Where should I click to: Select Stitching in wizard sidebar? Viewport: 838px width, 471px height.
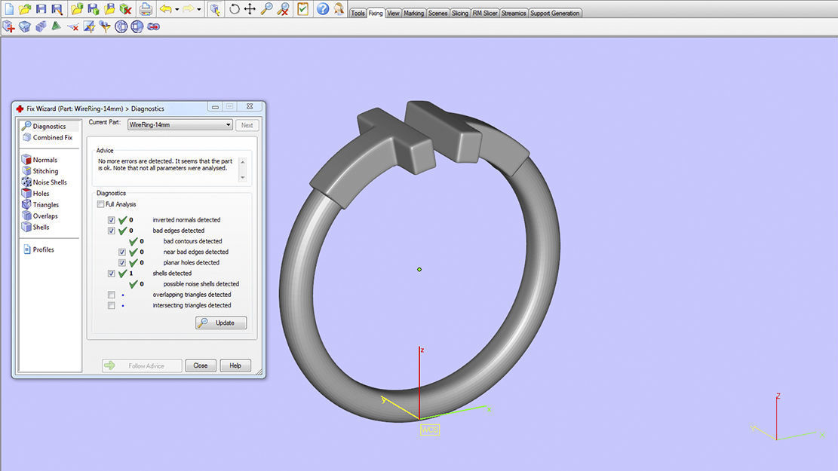(x=41, y=171)
